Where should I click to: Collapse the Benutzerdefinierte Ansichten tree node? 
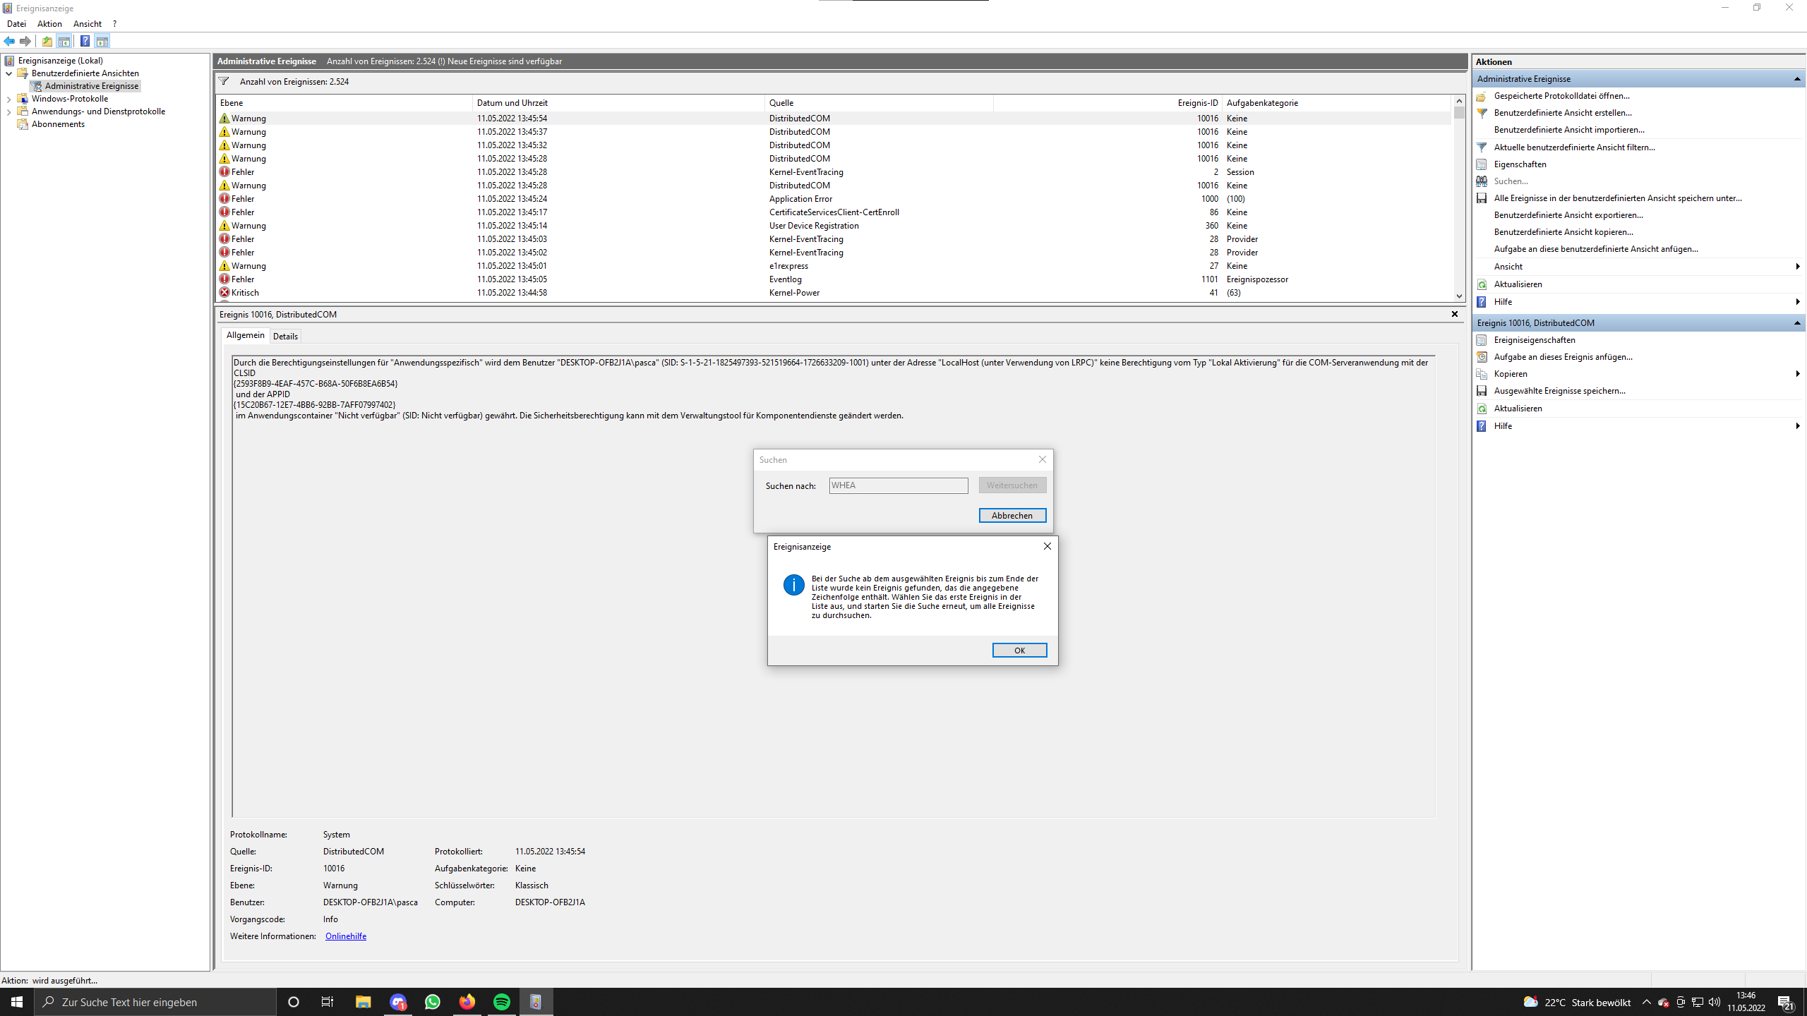pyautogui.click(x=8, y=73)
